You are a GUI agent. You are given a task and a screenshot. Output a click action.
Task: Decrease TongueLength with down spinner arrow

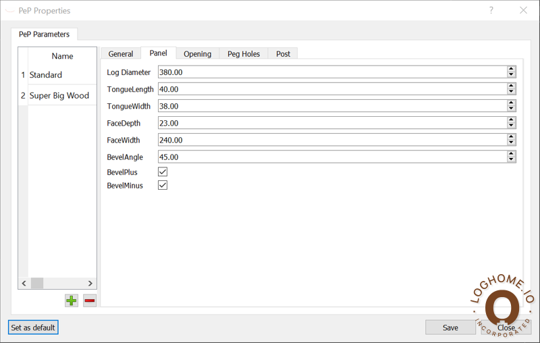click(x=511, y=92)
